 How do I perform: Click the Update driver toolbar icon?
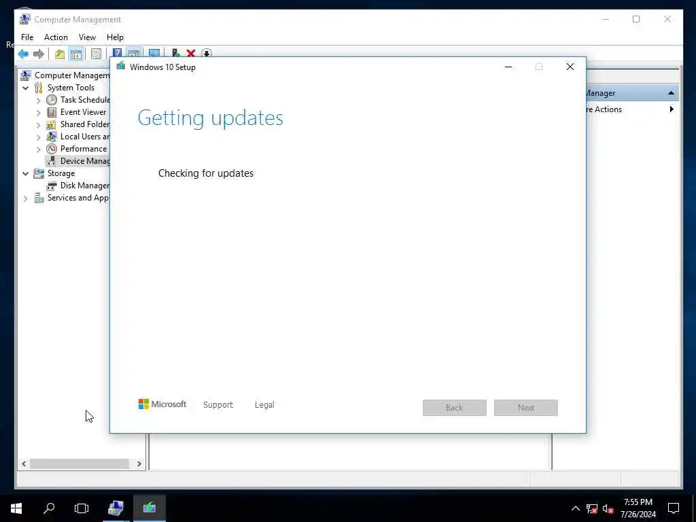click(x=176, y=53)
